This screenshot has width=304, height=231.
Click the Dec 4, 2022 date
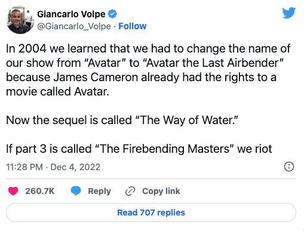pyautogui.click(x=75, y=167)
